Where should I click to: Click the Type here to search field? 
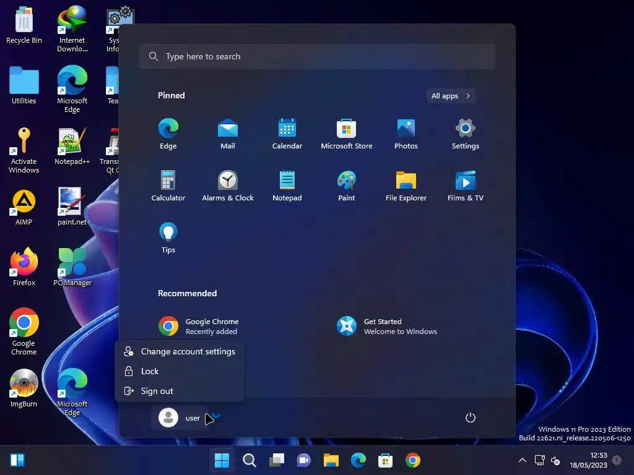[318, 56]
